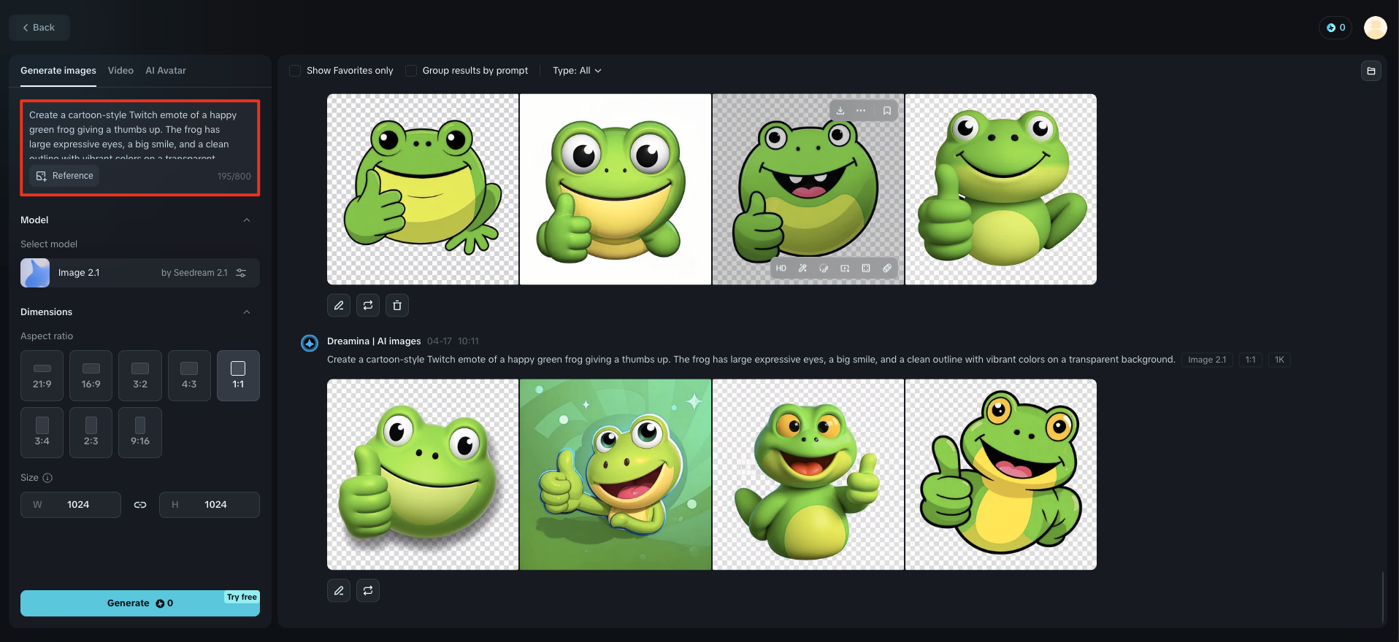The height and width of the screenshot is (642, 1399).
Task: Edit prompt of the first result row
Action: (x=339, y=305)
